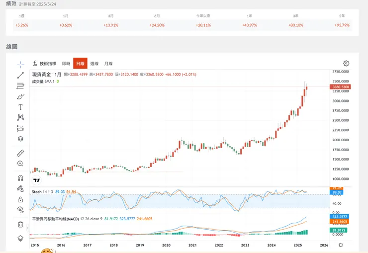Pick the brush drawing tool

coord(20,96)
